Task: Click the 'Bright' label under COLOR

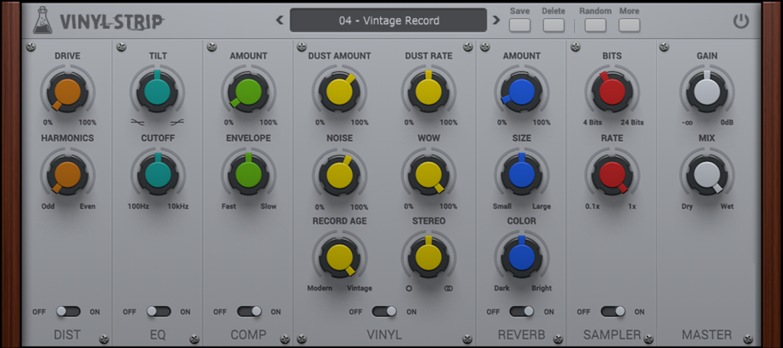Action: click(541, 288)
